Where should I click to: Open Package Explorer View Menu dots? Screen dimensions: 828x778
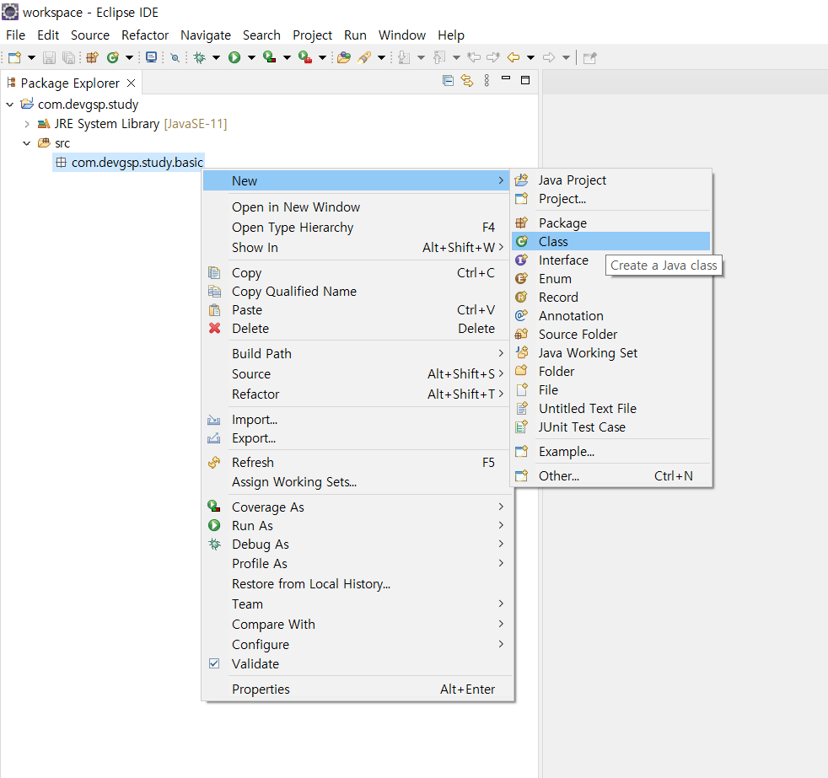487,80
